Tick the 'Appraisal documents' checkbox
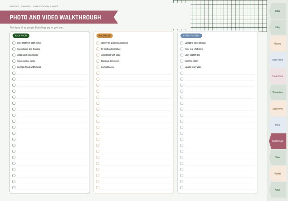The image size is (288, 201). pyautogui.click(x=98, y=61)
